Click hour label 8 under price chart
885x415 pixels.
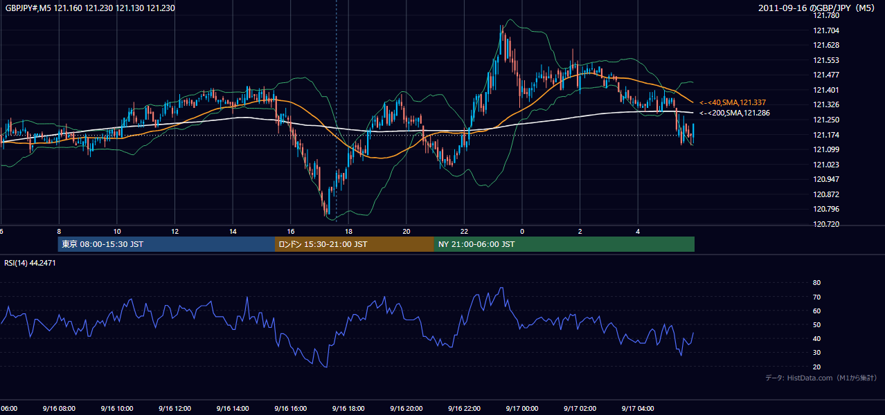pyautogui.click(x=59, y=232)
